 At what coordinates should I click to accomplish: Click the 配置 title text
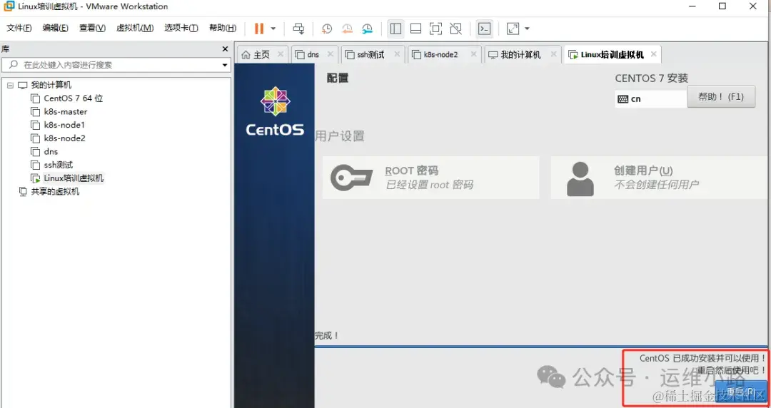point(338,78)
